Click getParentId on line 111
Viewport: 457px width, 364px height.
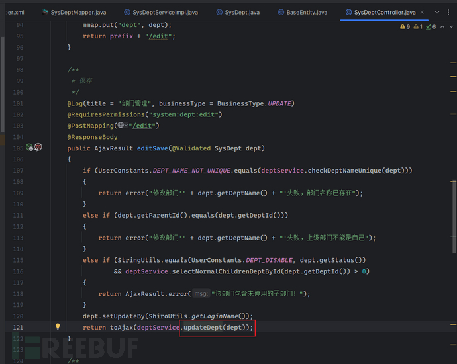click(158, 215)
